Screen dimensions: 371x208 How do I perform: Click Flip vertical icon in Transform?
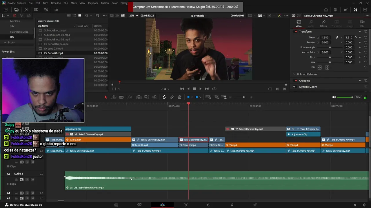[x=327, y=67]
